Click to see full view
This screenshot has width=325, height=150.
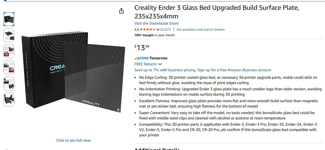[73, 140]
